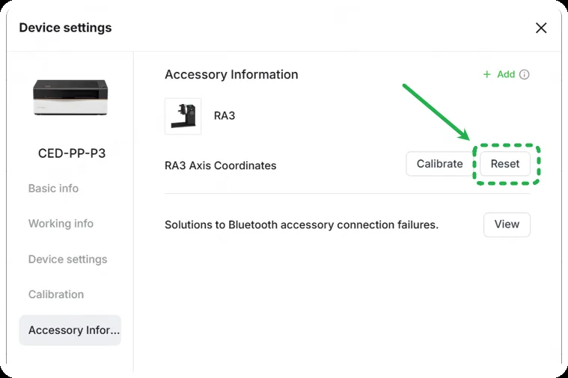Open the Basic info section

click(53, 189)
